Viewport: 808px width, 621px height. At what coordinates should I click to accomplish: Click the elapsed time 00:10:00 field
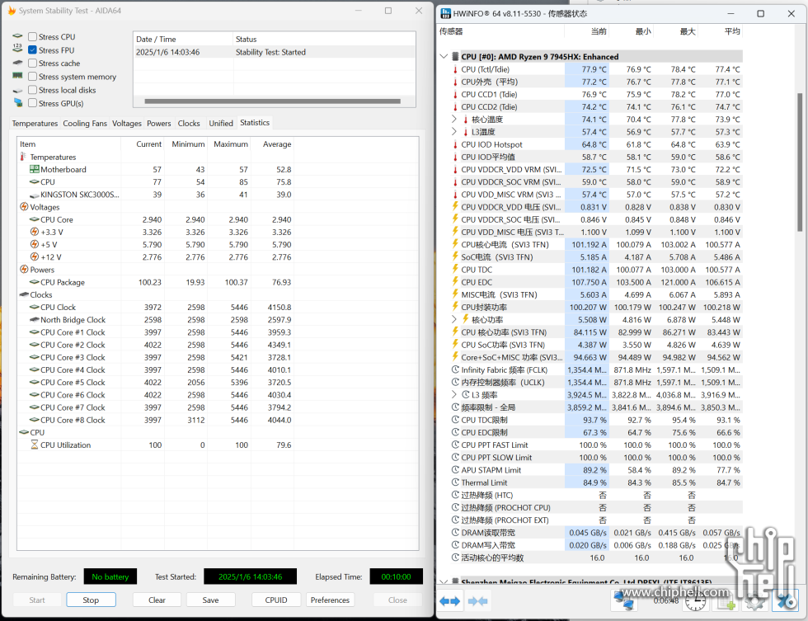397,576
